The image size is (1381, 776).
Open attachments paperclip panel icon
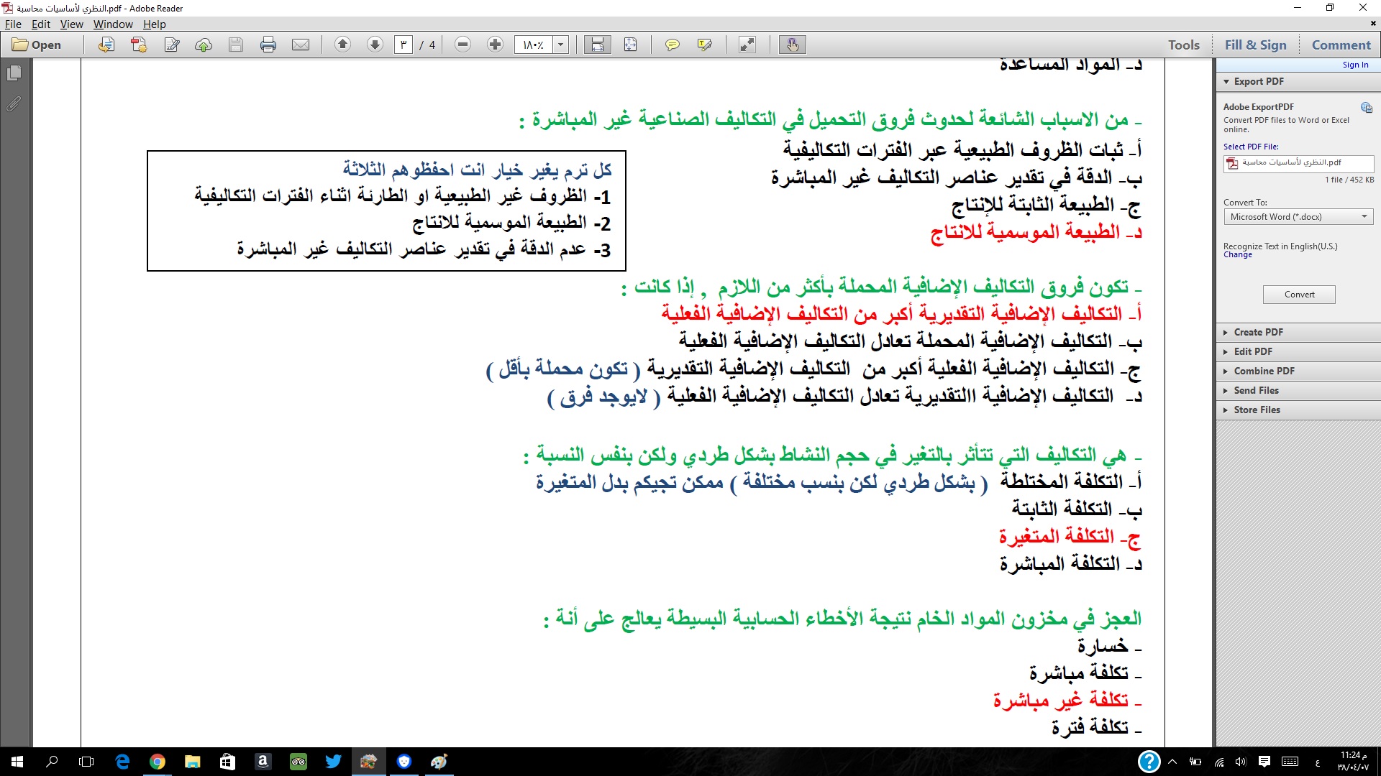pyautogui.click(x=14, y=104)
